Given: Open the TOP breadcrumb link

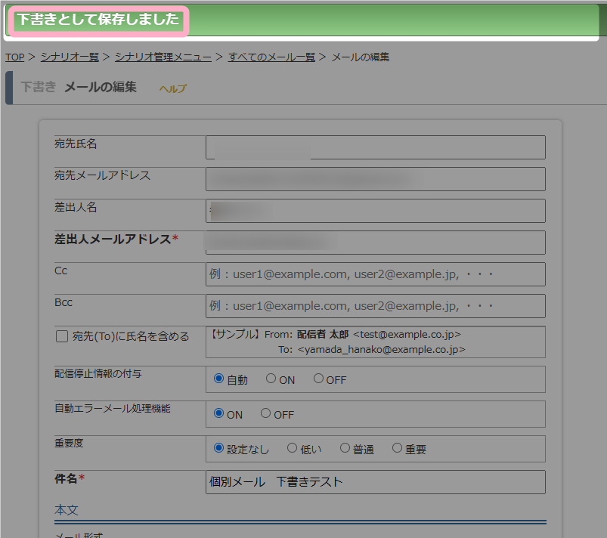Looking at the screenshot, I should 14,57.
